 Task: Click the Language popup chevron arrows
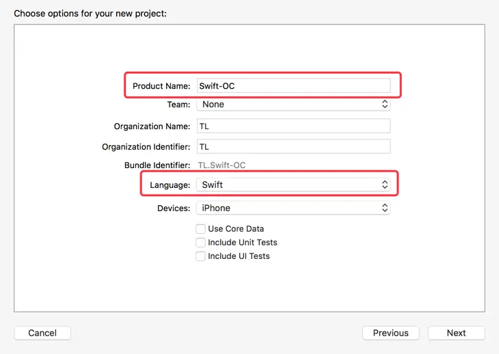click(x=385, y=185)
